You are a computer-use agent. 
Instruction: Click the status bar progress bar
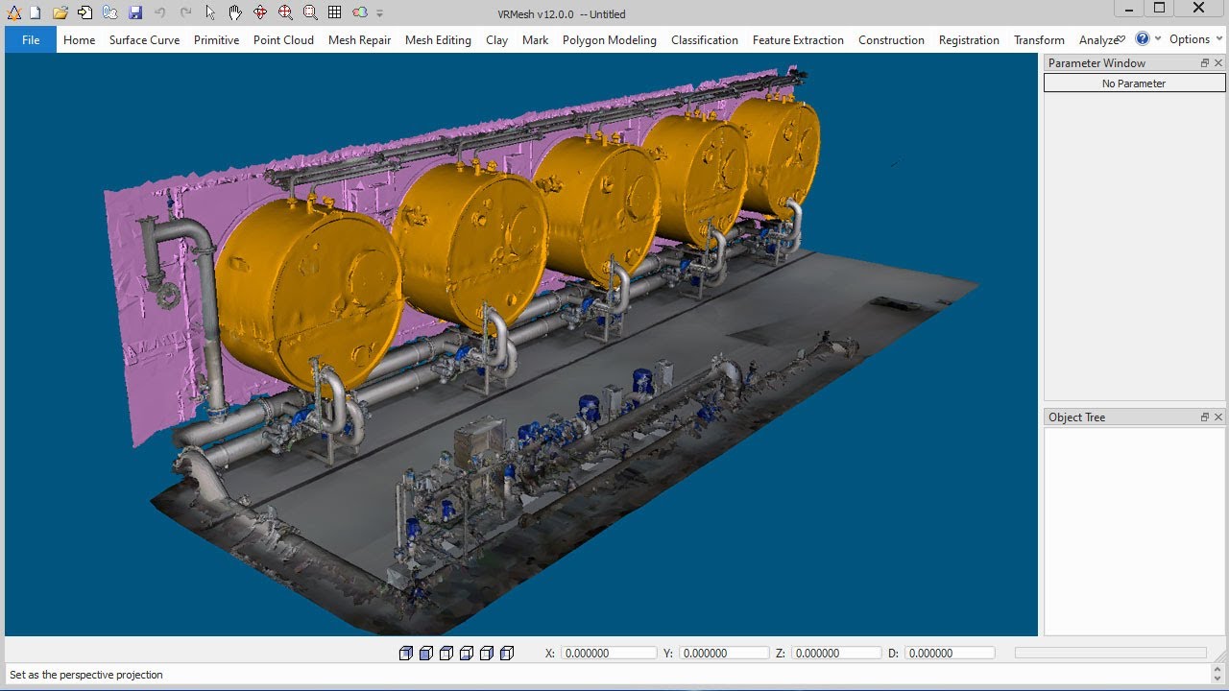(x=1111, y=653)
